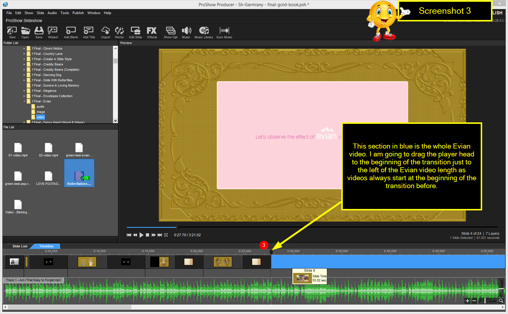Launch the Wizard tool
This screenshot has width=508, height=314.
53,33
